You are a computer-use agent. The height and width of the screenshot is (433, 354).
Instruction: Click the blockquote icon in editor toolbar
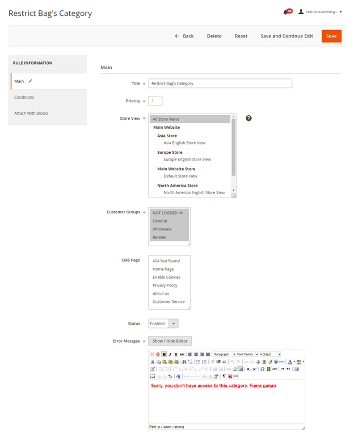pos(224,361)
